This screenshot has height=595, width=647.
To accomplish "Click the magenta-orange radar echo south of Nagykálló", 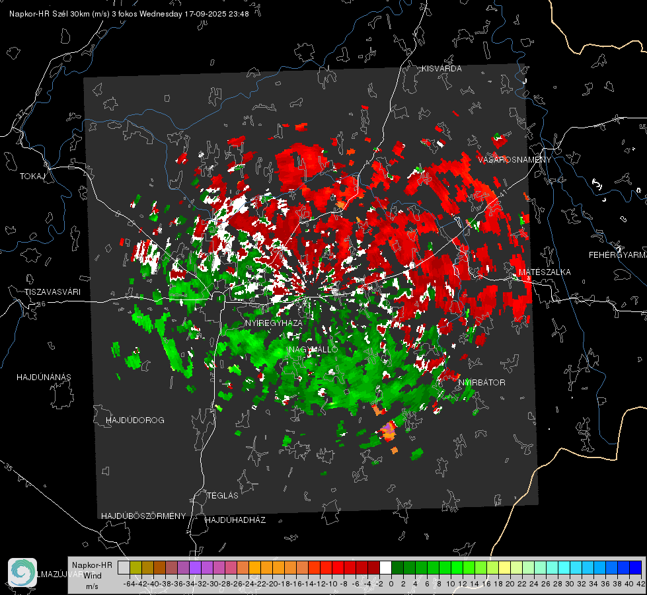I will 388,430.
